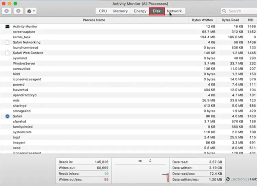
Task: Select the powerd process
Action: pos(128,84)
